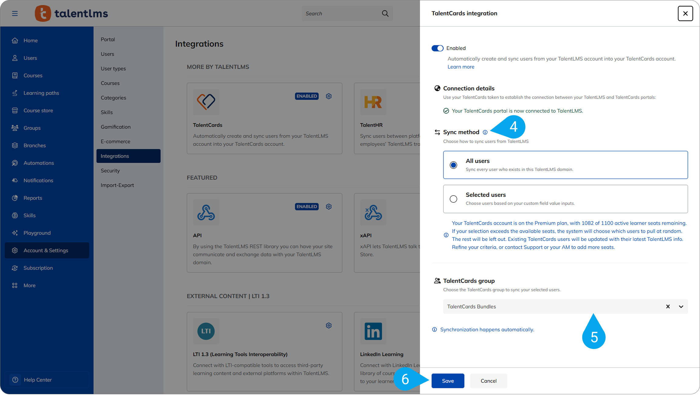Click the TalentHR logo icon
This screenshot has width=700, height=408.
point(373,102)
